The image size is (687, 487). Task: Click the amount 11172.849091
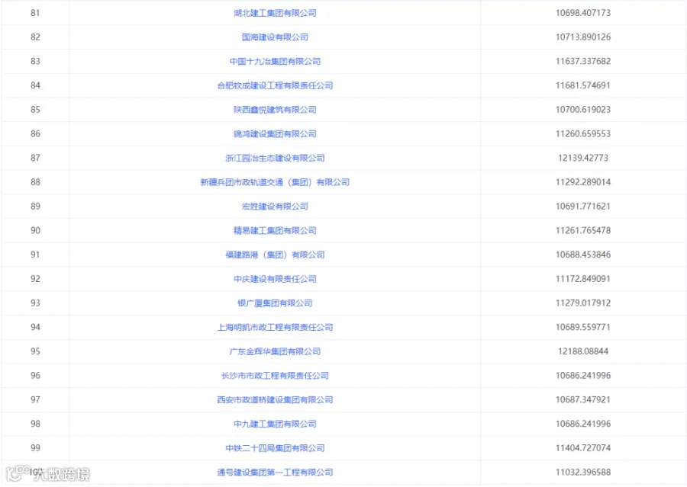click(582, 279)
